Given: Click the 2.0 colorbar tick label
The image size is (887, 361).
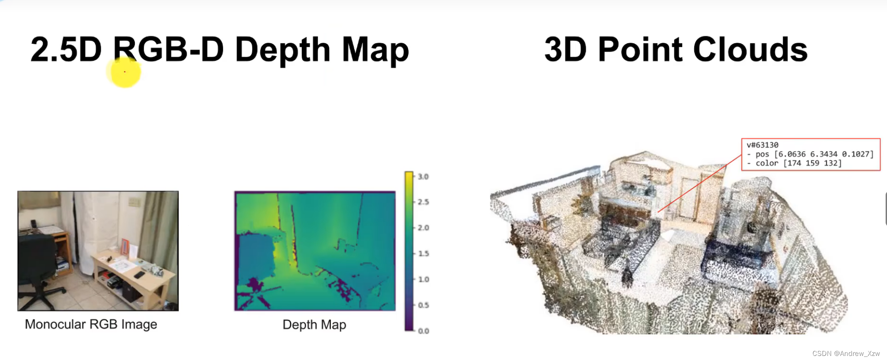Looking at the screenshot, I should click(x=423, y=228).
